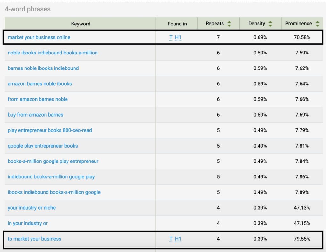This screenshot has height=252, width=326.
Task: Select prominence value 7.66%
Action: [302, 99]
